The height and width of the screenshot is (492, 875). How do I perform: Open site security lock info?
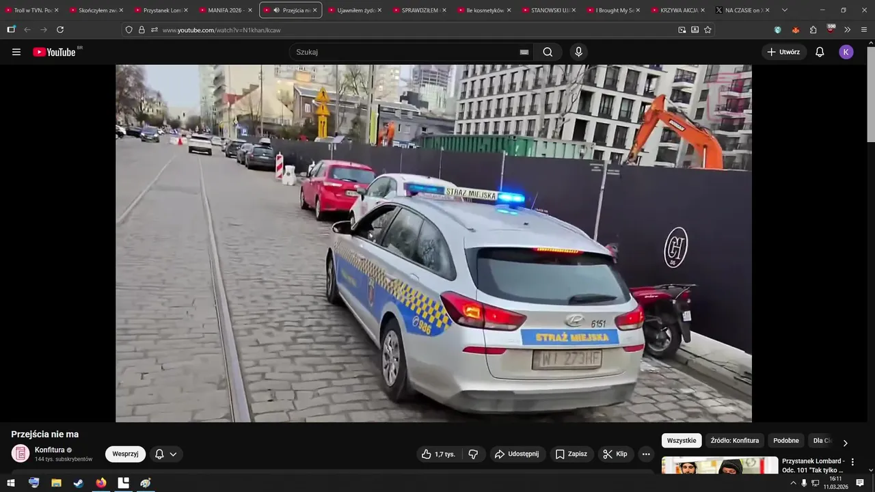point(142,29)
